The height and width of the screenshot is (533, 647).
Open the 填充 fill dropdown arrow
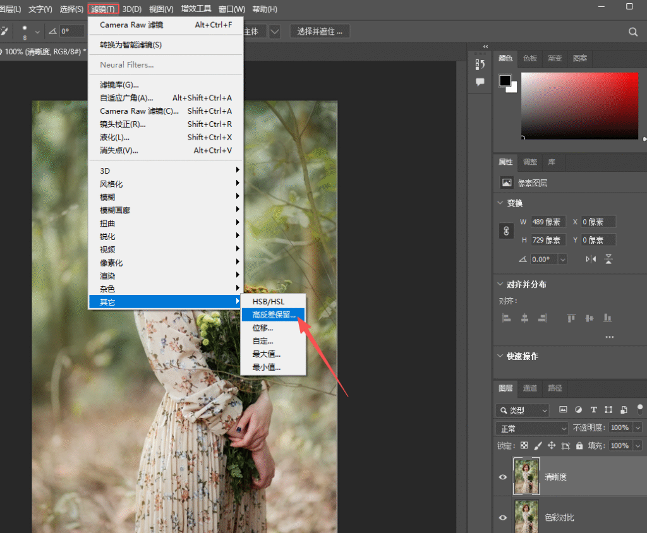coord(638,446)
